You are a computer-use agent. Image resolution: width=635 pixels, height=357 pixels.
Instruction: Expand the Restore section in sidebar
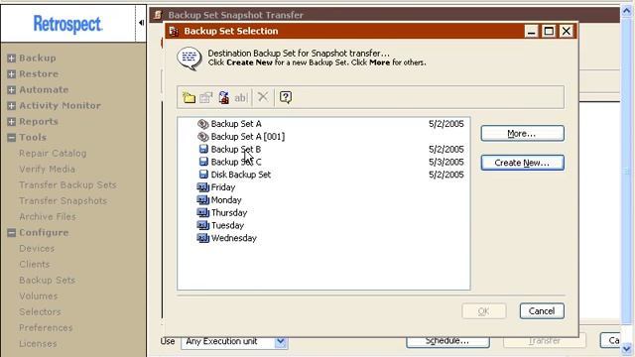[11, 74]
